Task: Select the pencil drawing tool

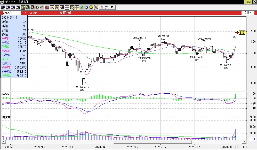Action: [81, 7]
